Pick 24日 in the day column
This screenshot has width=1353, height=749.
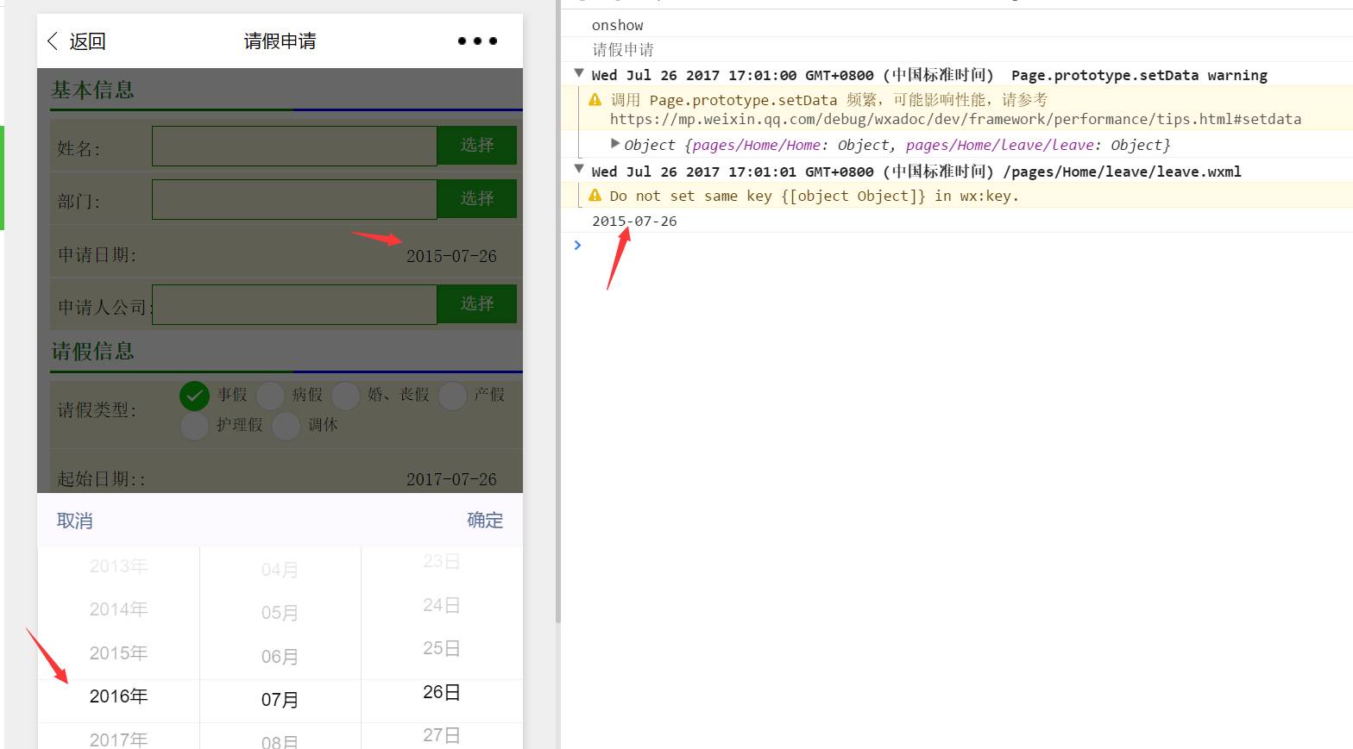coord(441,605)
